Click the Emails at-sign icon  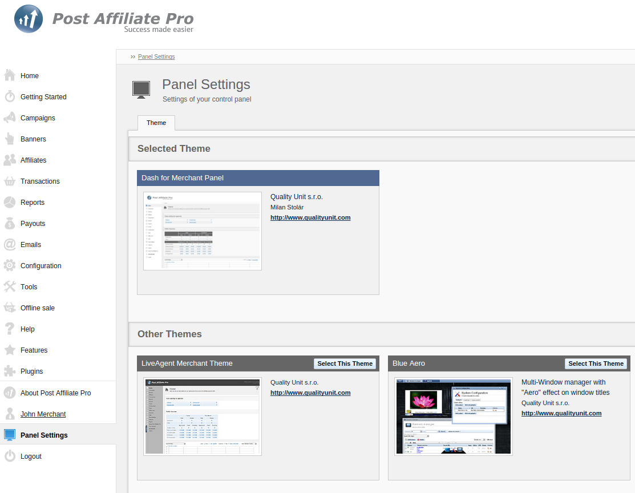click(10, 244)
